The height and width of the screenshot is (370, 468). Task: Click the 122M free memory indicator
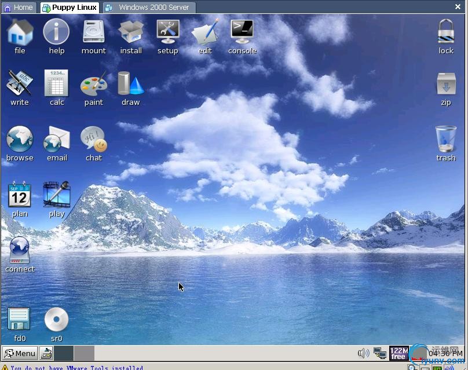point(398,353)
